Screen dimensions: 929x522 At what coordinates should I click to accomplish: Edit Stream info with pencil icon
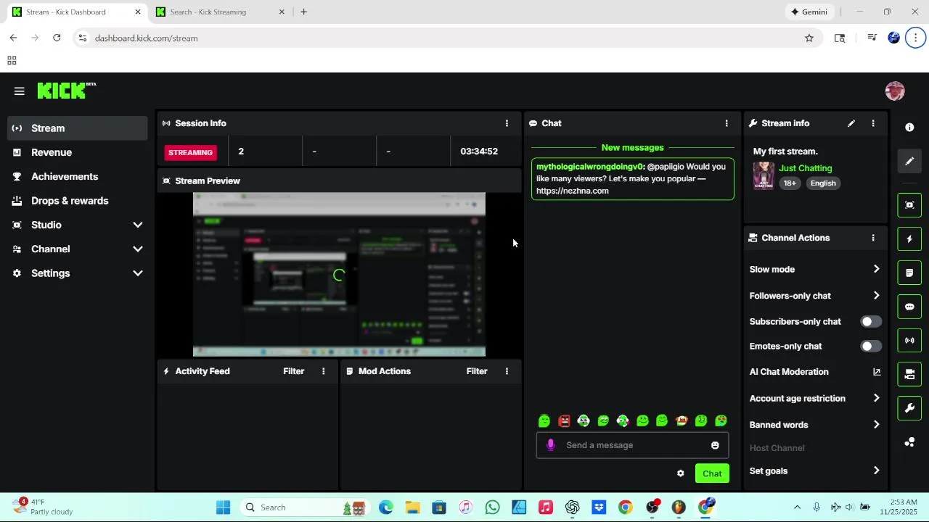coord(851,123)
